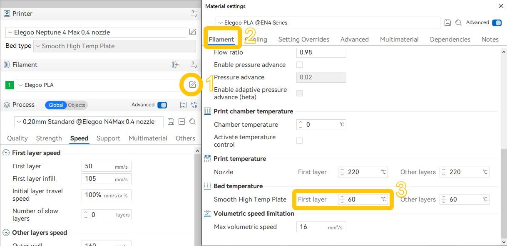Edit the Elegoo PLA filament preset
This screenshot has height=246, width=507.
(192, 85)
